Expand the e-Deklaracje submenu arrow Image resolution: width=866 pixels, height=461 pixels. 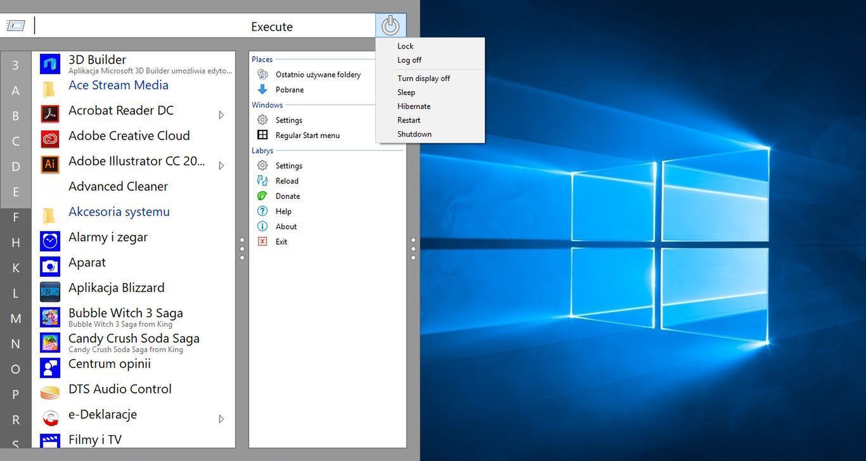[x=221, y=419]
